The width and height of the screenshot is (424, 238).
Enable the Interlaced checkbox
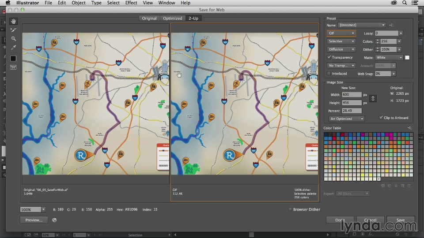coord(329,74)
